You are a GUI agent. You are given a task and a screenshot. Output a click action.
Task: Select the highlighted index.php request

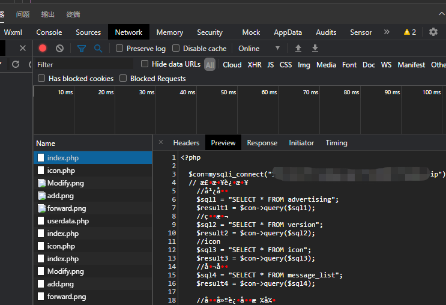(92, 158)
